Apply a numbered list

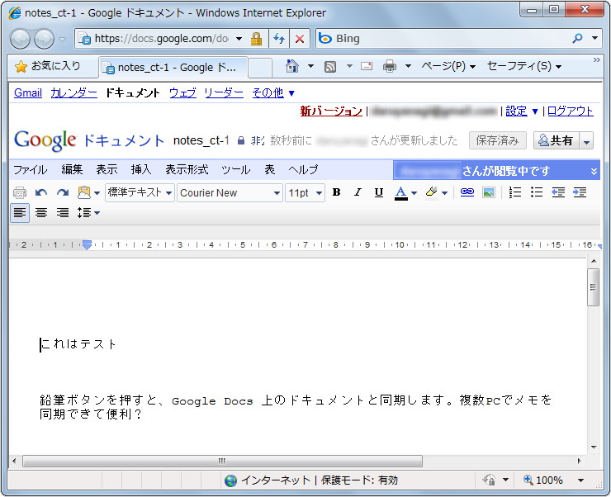click(515, 192)
